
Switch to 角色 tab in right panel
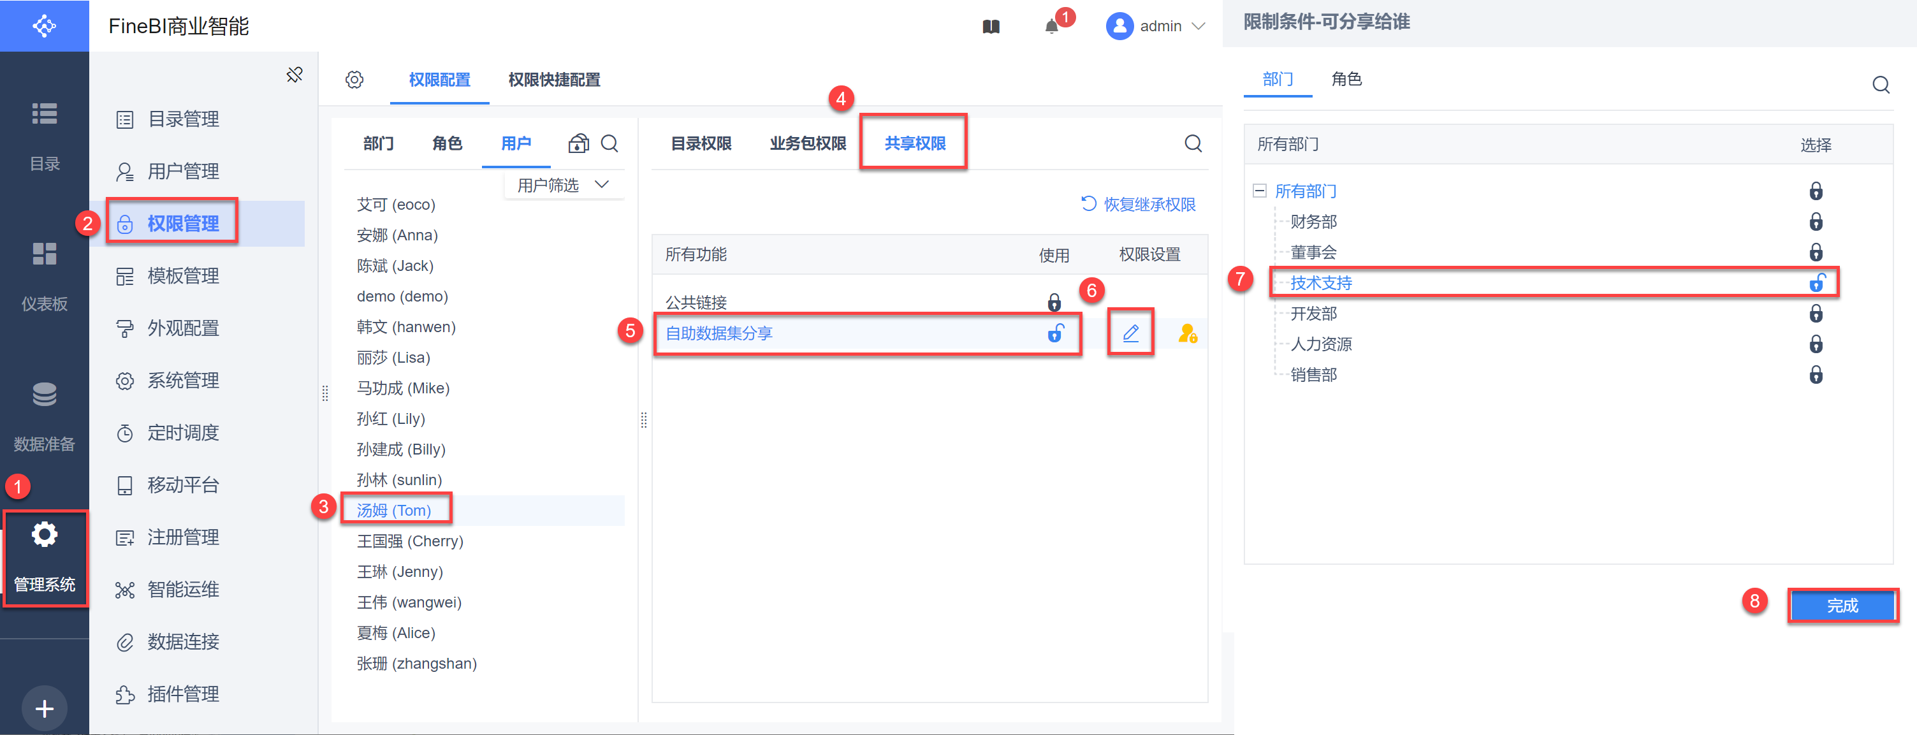pos(1346,79)
